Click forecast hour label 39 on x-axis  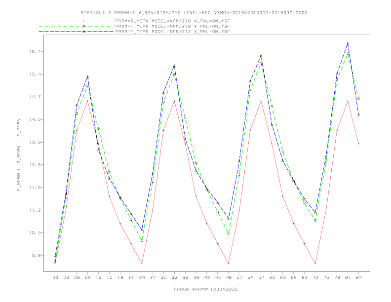(196, 277)
